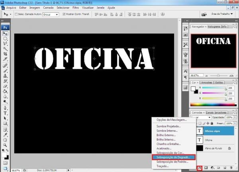Pick a color from the spectrum ramp

(x=214, y=105)
